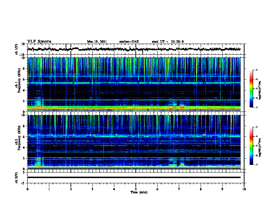This screenshot has height=212, width=275.
Task: Select the 'Time (min)' x-axis label
Action: pyautogui.click(x=139, y=192)
